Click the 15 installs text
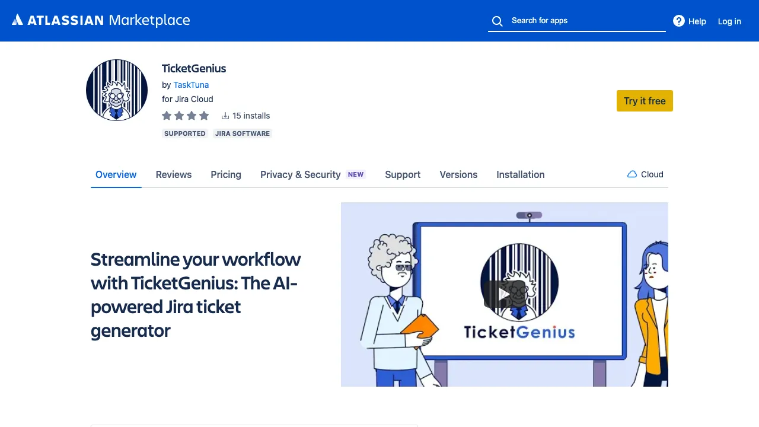 tap(251, 116)
